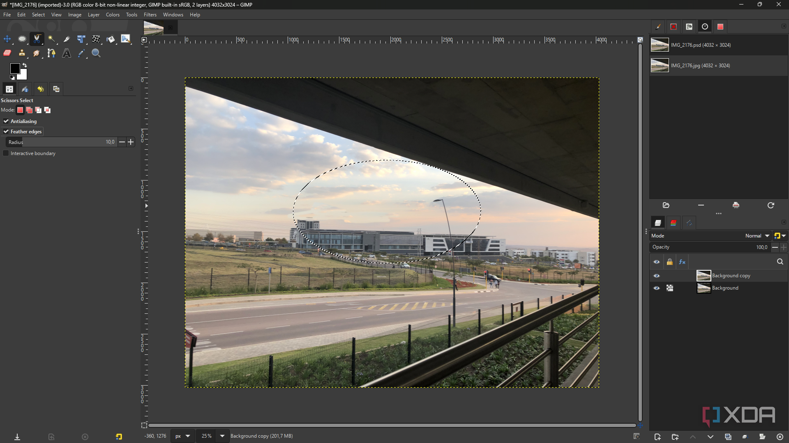Decrease layer Opacity with minus button

[x=775, y=247]
